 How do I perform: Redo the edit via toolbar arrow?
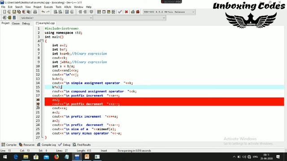[48, 12]
